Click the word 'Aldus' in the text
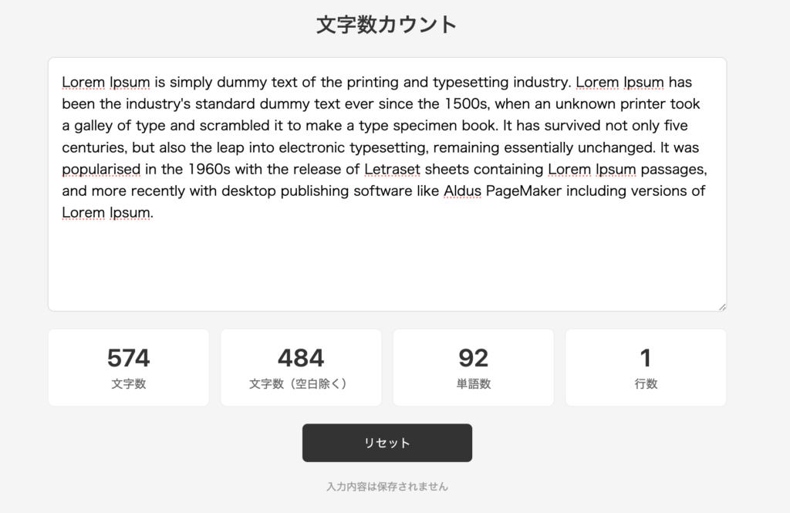Screen dimensions: 790x513 (462, 191)
